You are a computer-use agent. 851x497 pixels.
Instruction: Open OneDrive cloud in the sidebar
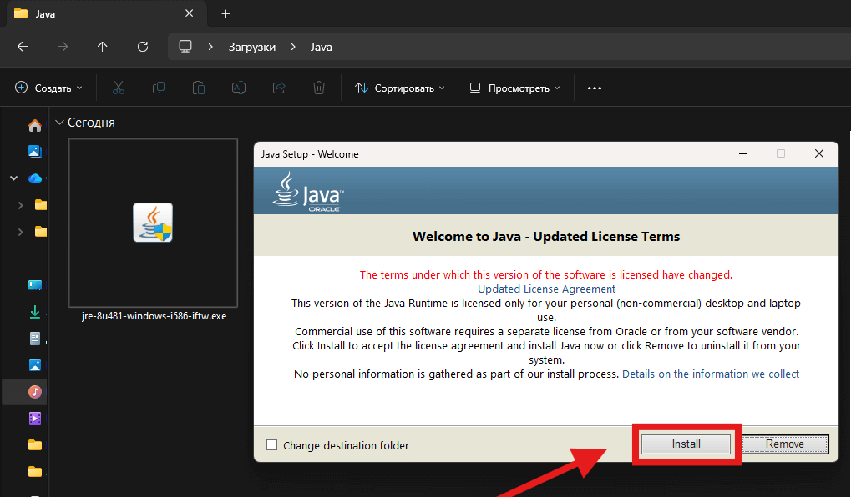35,178
